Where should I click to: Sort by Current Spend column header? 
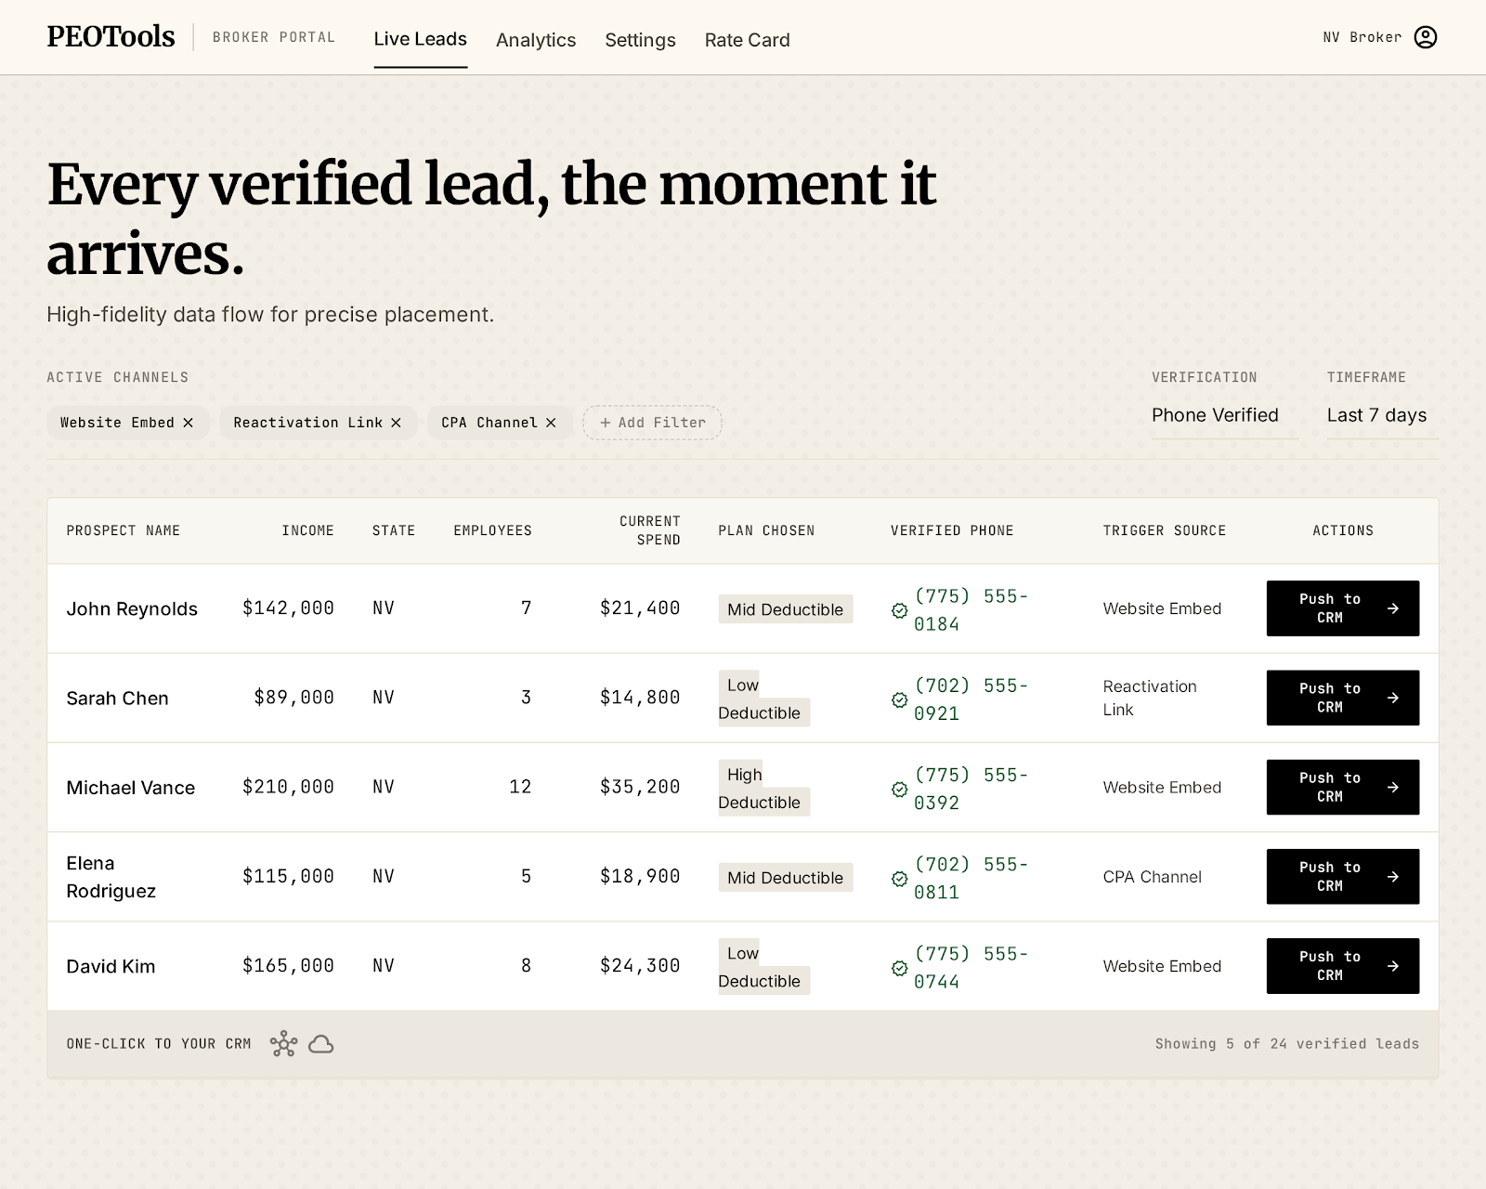[650, 530]
